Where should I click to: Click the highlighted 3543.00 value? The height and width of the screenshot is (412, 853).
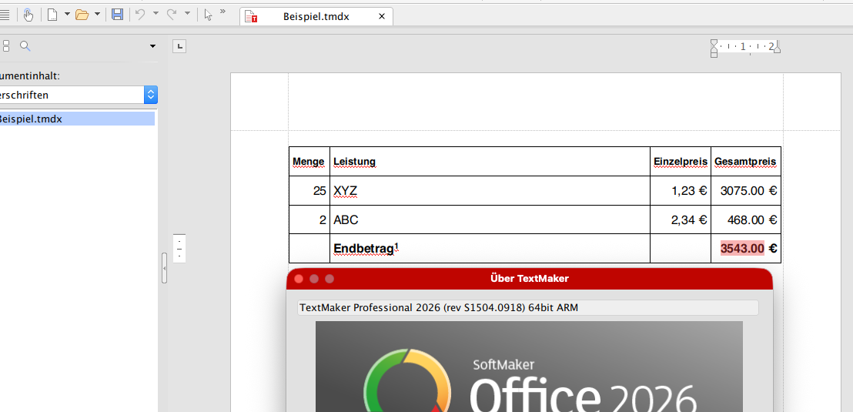743,248
